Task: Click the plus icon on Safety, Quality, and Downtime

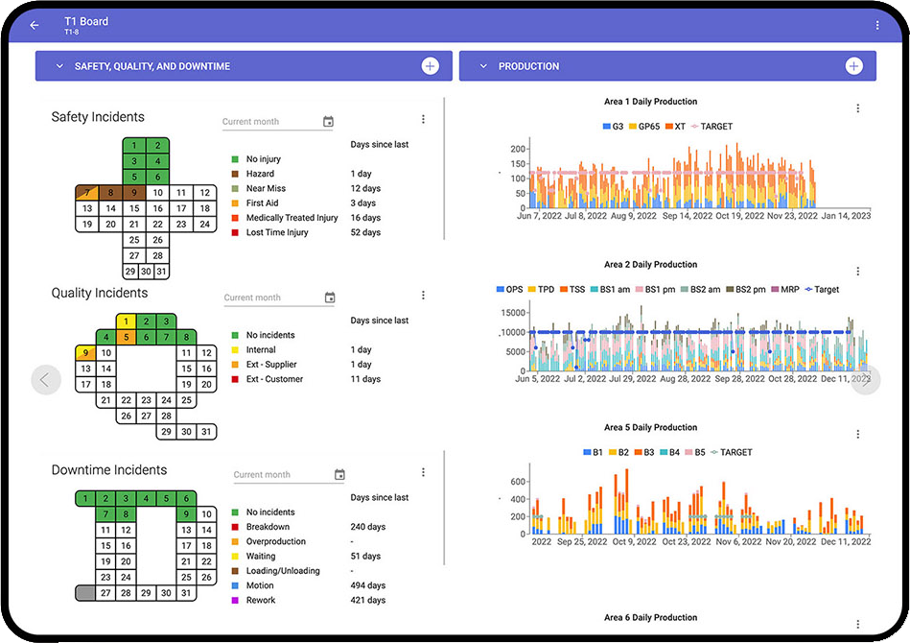Action: pos(431,65)
